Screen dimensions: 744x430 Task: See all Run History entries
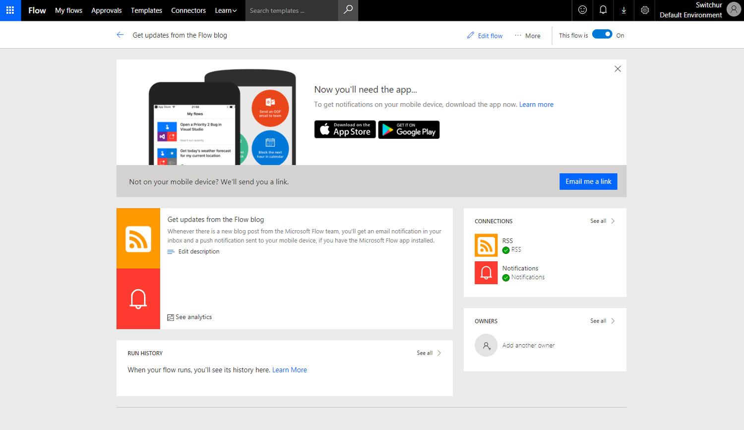[426, 353]
